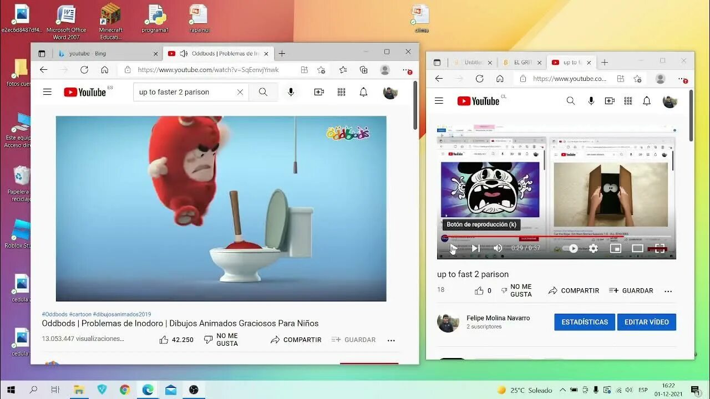Image resolution: width=710 pixels, height=399 pixels.
Task: Open YouTube apps grid in right window
Action: [x=628, y=101]
